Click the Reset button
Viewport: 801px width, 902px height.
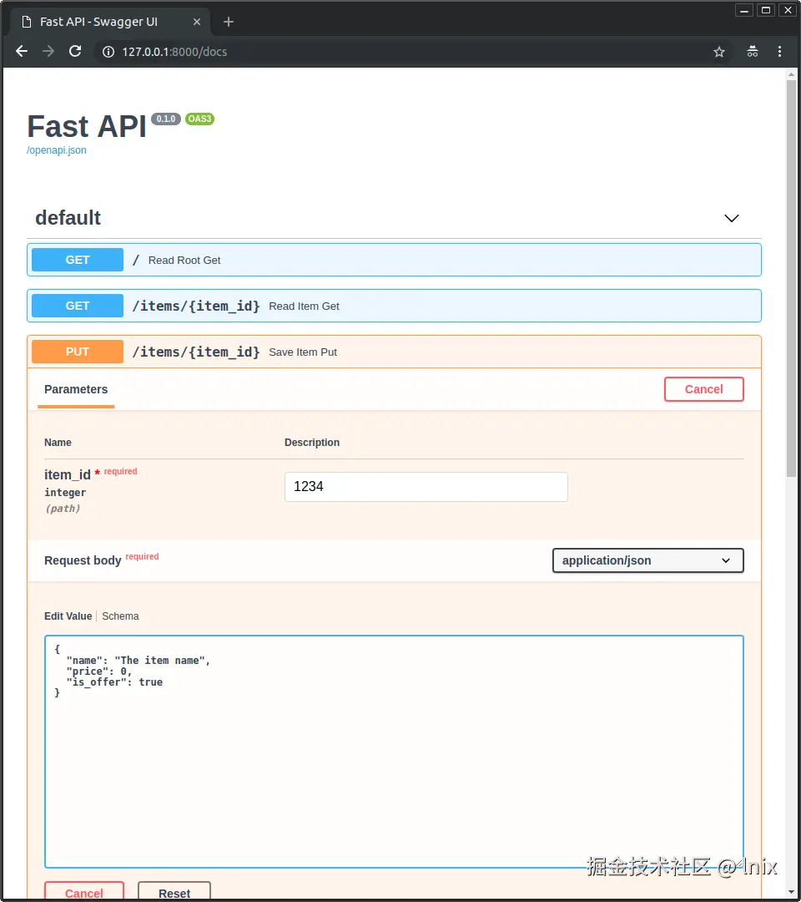pyautogui.click(x=174, y=892)
